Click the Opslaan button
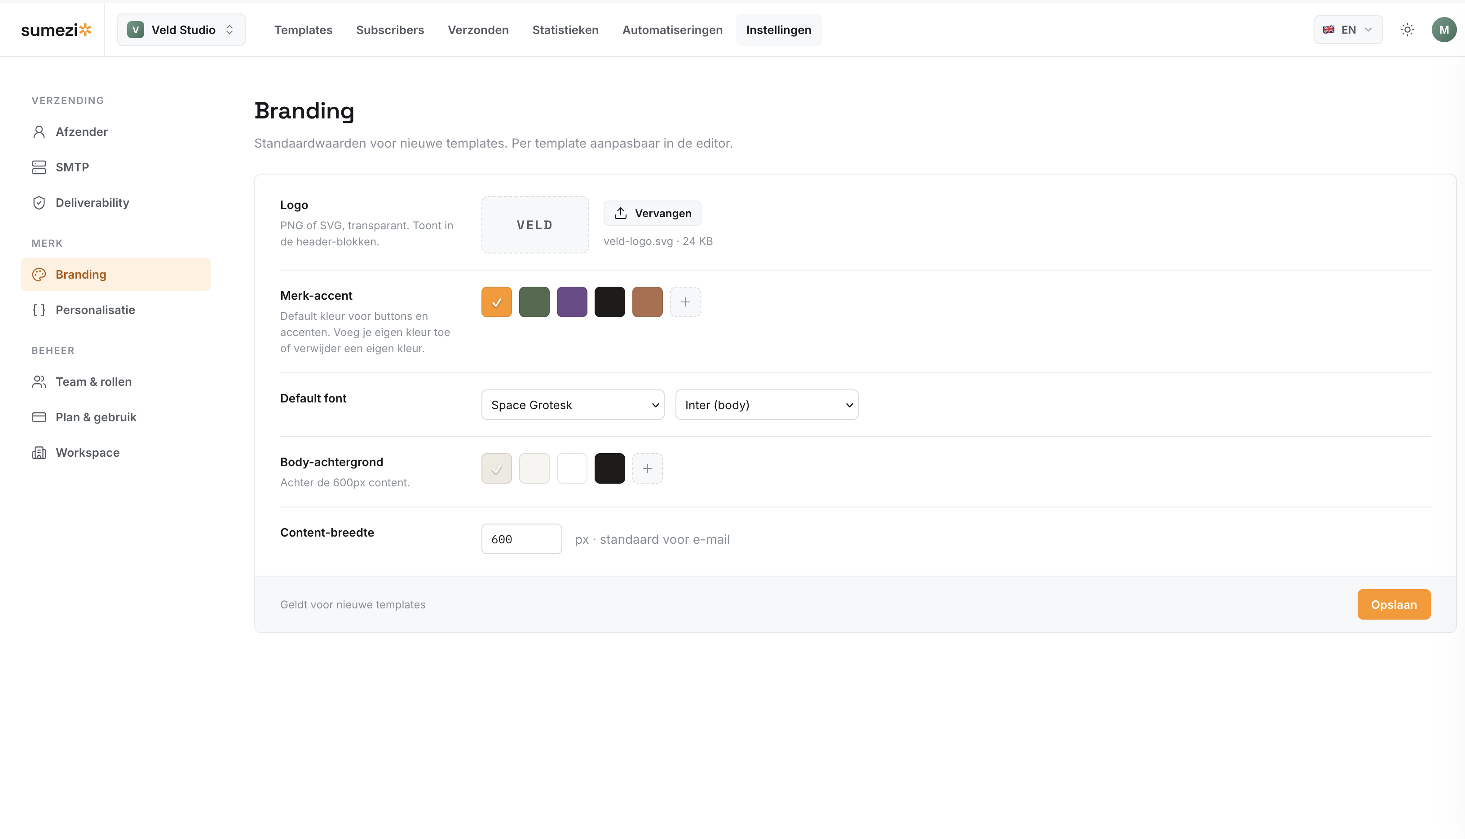Screen dimensions: 1465x839 pyautogui.click(x=1394, y=604)
